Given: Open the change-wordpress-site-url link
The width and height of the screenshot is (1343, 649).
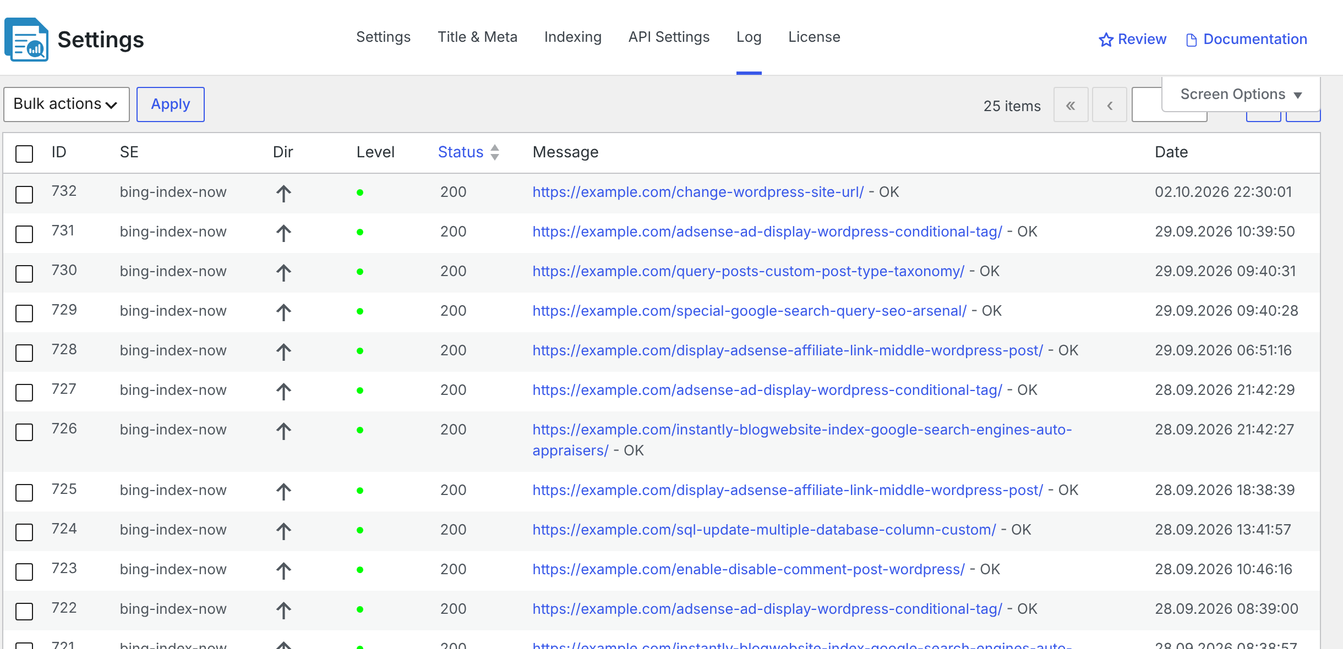Looking at the screenshot, I should point(698,192).
